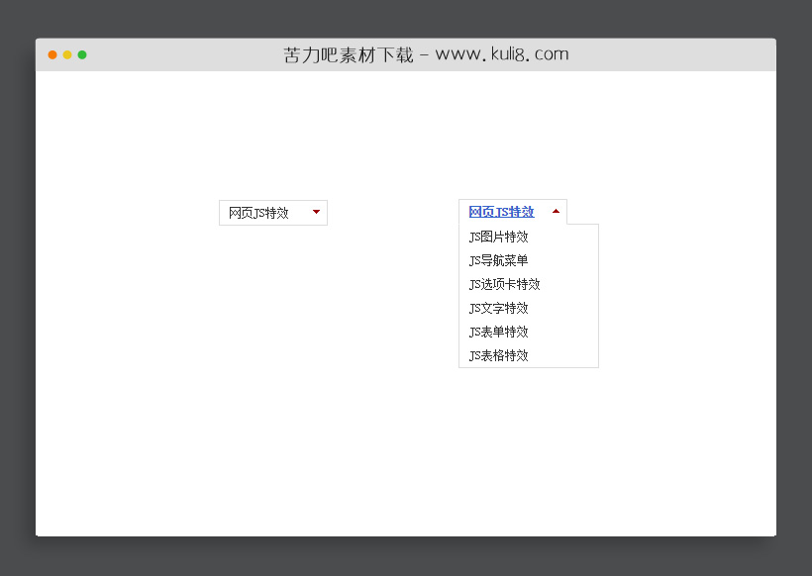Pick JS文字特效 from the dropdown options
This screenshot has height=576, width=812.
pos(498,308)
